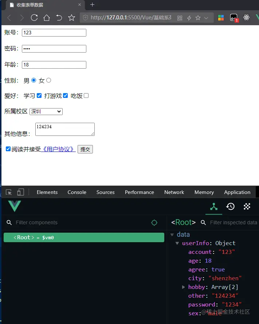Open the QR code icon in address bar
Viewport: 259px width, 324px height.
click(x=180, y=18)
